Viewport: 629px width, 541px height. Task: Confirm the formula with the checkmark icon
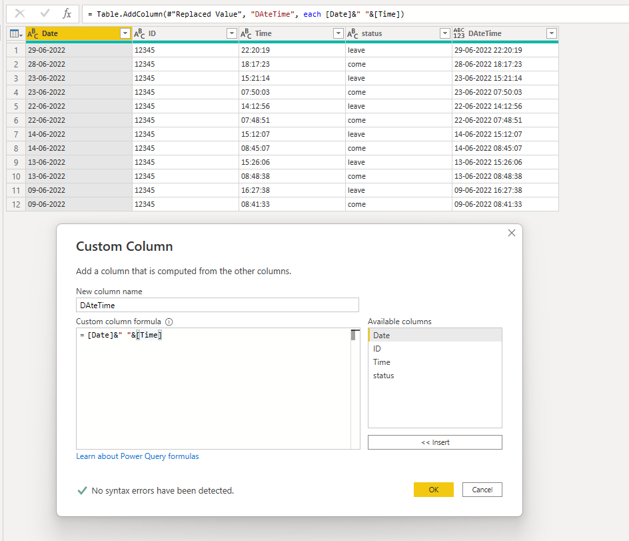[45, 13]
